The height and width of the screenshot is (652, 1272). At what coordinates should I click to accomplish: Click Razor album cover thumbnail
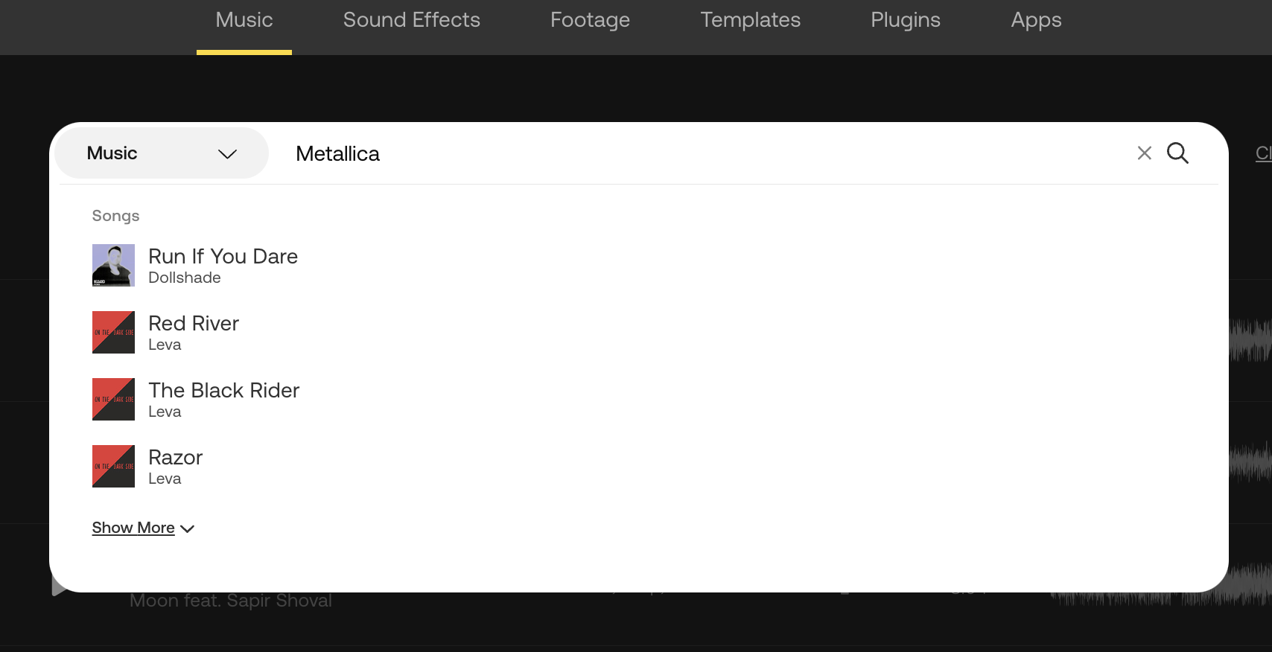point(113,466)
